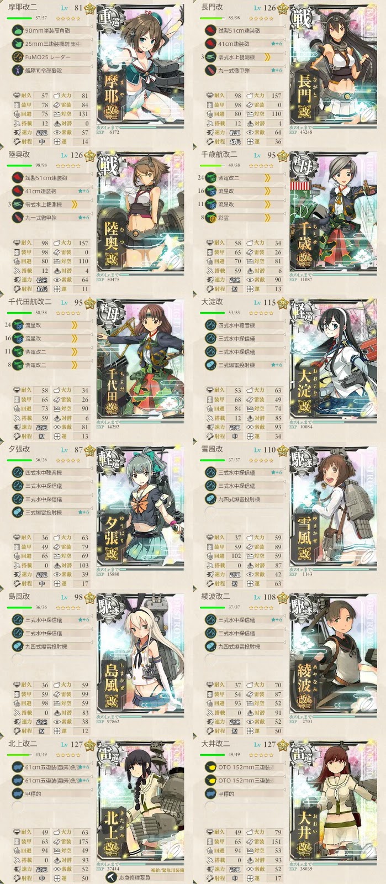Select the FuMO25 radar equipment icon
Image resolution: width=386 pixels, height=884 pixels.
[x=18, y=57]
